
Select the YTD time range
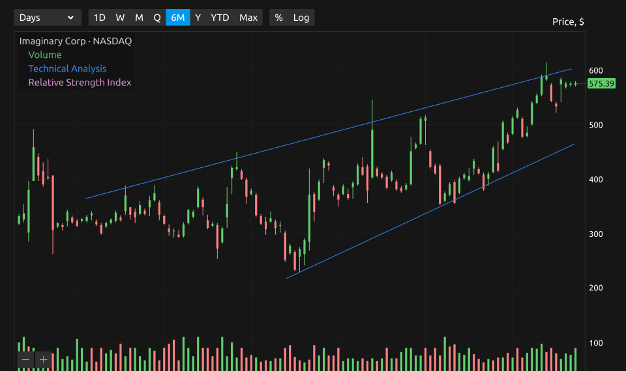point(220,18)
